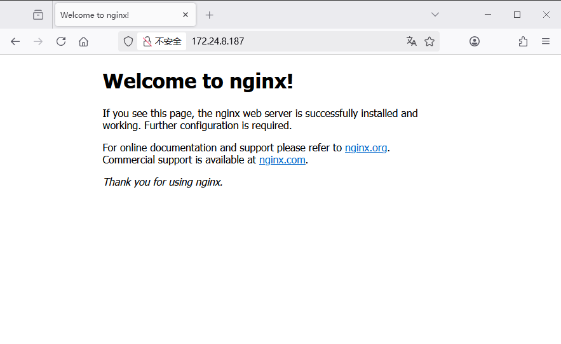Follow the nginx.org documentation link
Screen dimensions: 561x344
point(366,148)
